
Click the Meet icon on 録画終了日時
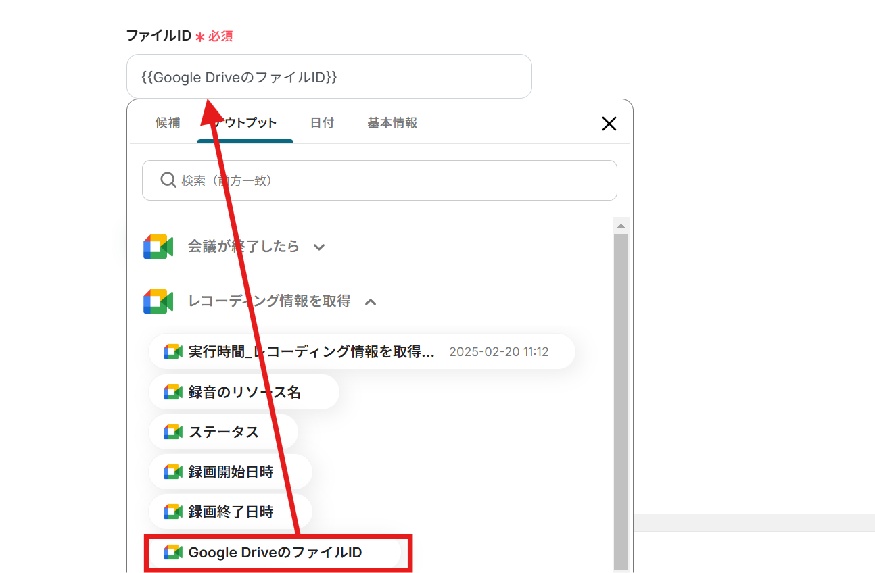pyautogui.click(x=173, y=512)
